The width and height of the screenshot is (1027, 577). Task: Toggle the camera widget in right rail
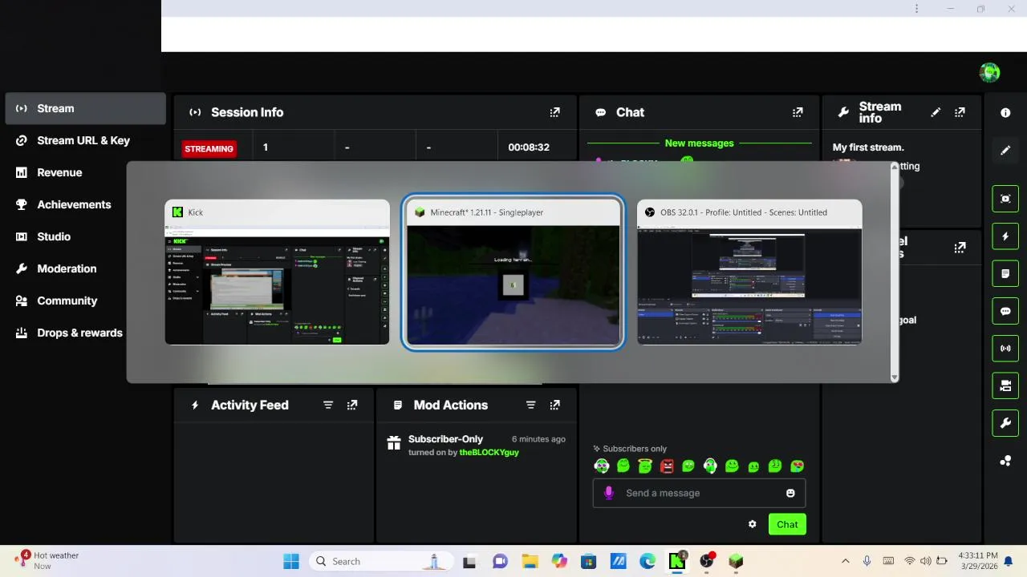1005,385
